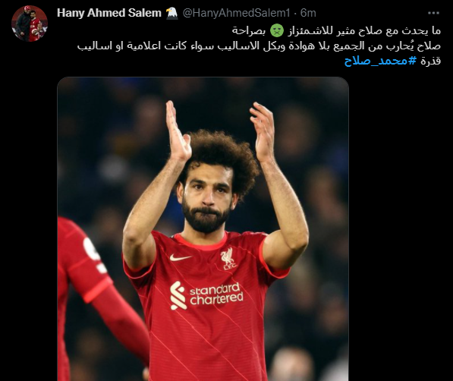Click the player's face in the photo

coord(207,200)
